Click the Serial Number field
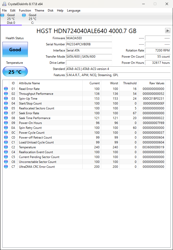The height and width of the screenshot is (250, 173). (x=89, y=44)
